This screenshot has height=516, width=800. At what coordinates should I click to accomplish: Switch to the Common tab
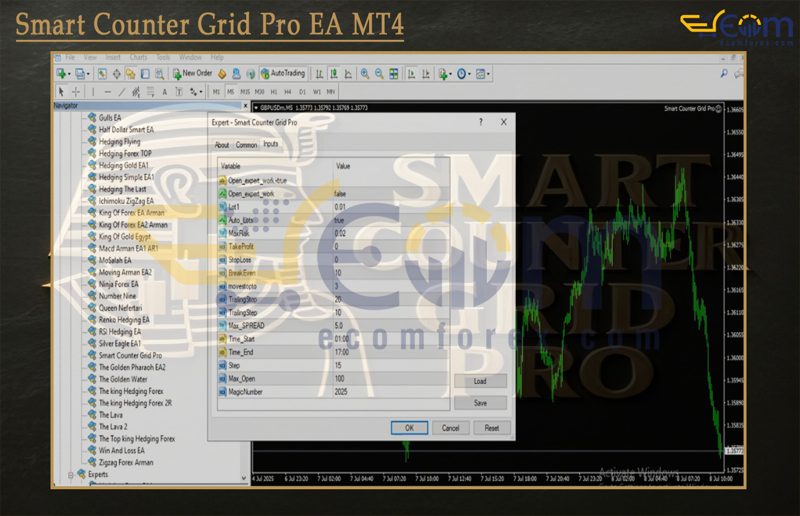tap(246, 145)
